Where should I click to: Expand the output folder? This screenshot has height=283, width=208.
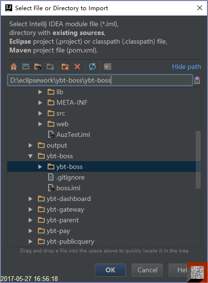pyautogui.click(x=31, y=145)
